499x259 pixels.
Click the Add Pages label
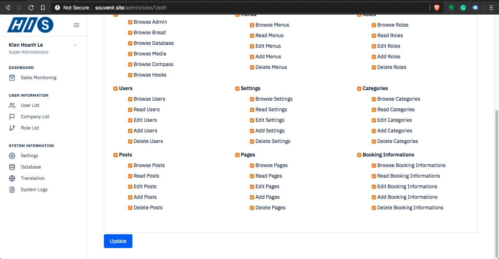point(267,197)
